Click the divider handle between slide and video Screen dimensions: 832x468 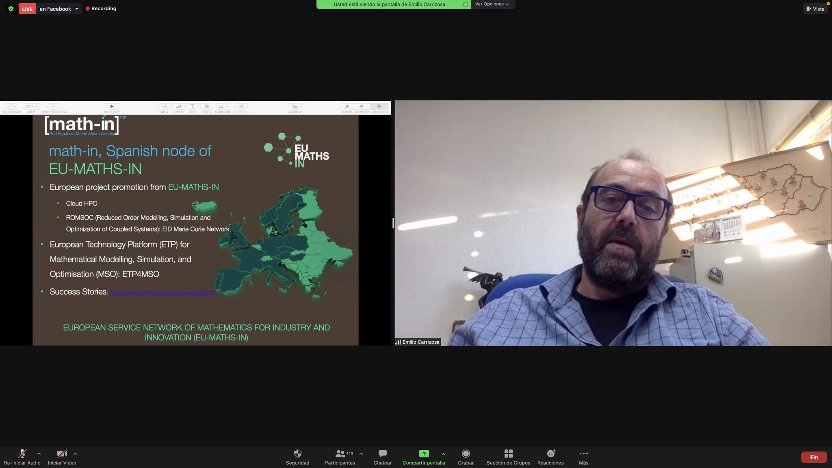tap(393, 223)
